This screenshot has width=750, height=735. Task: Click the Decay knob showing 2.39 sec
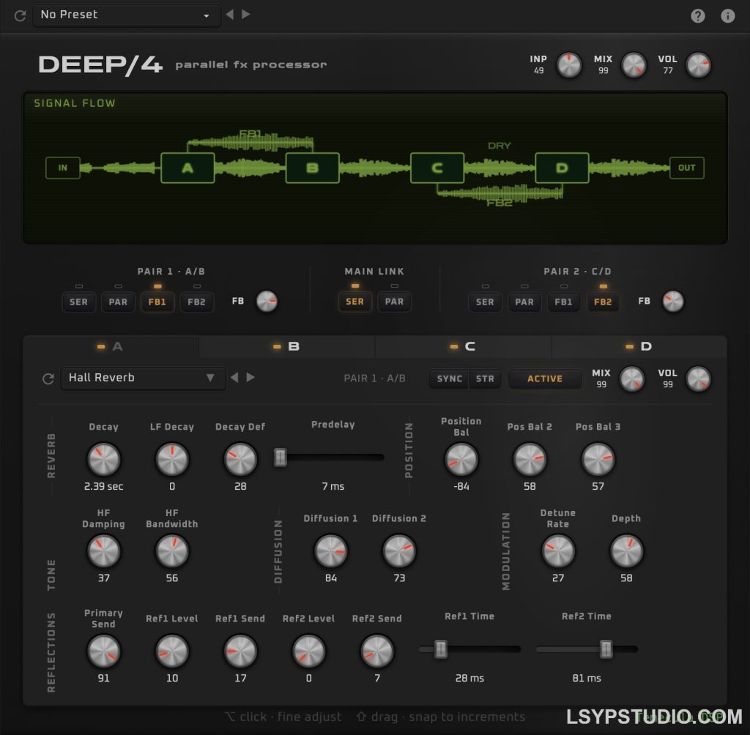coord(103,459)
